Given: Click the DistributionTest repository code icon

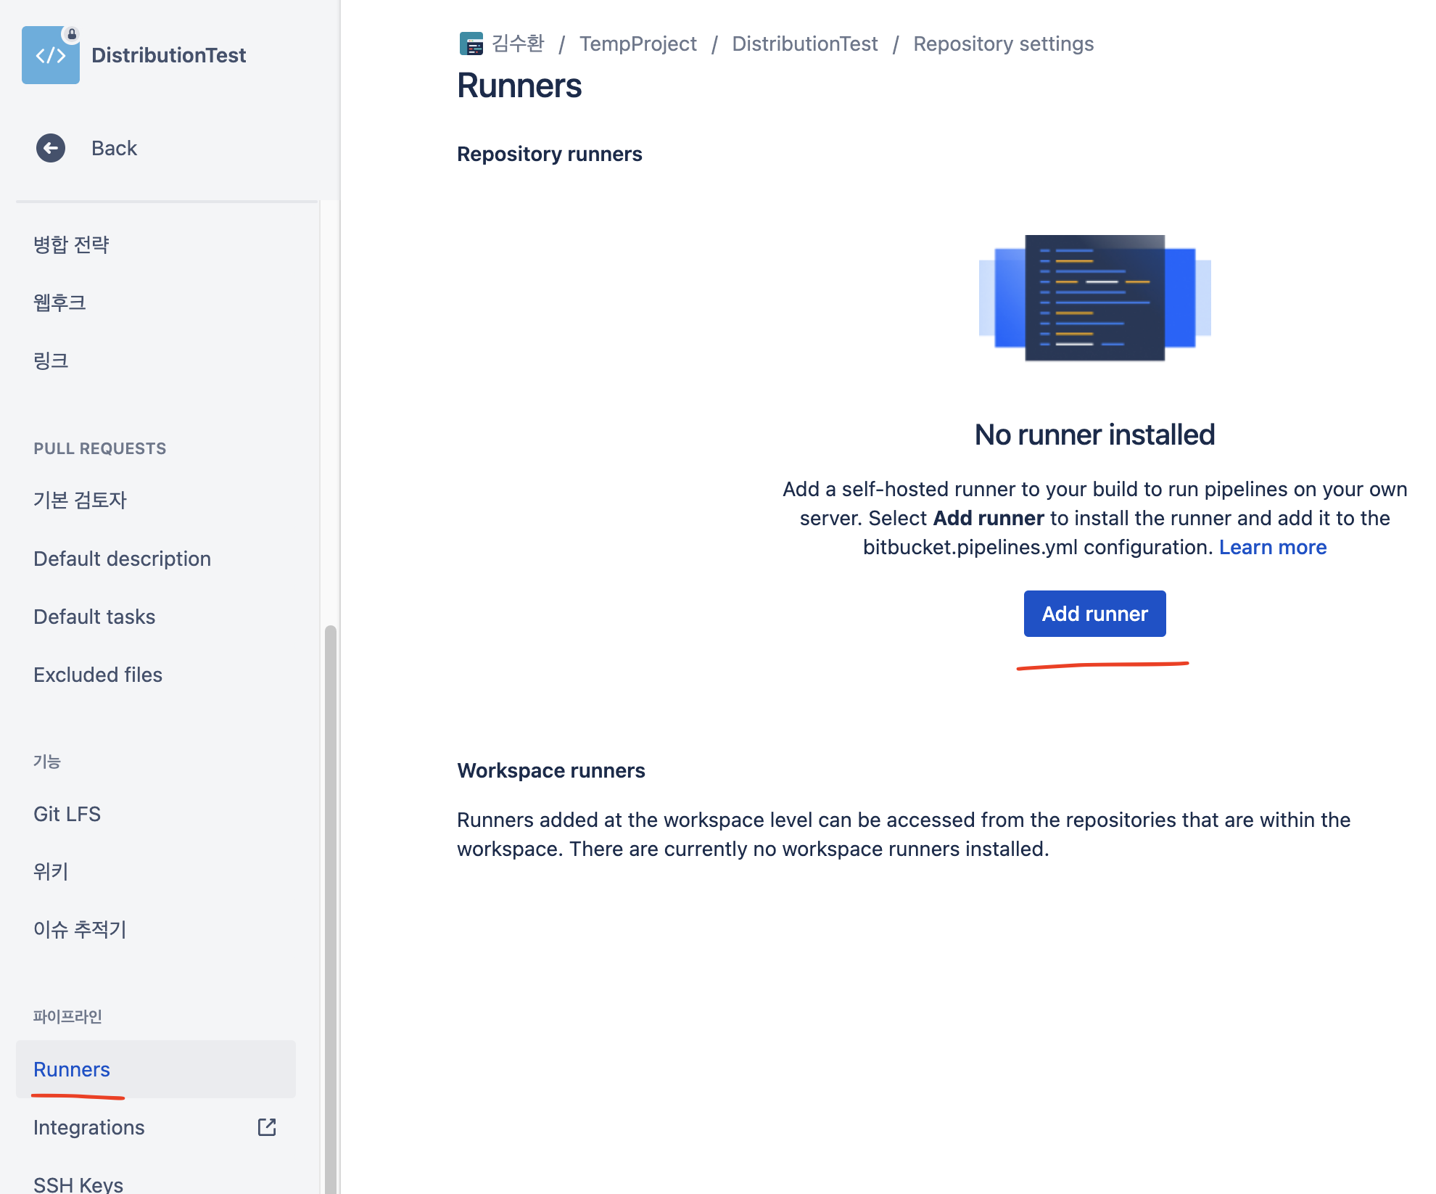Looking at the screenshot, I should point(50,55).
